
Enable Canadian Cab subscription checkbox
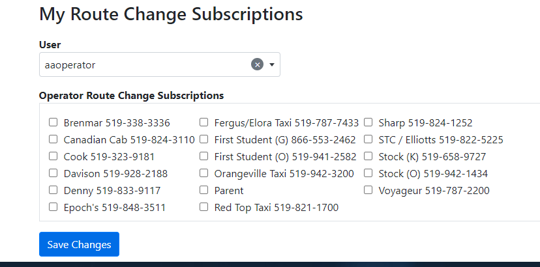point(53,139)
